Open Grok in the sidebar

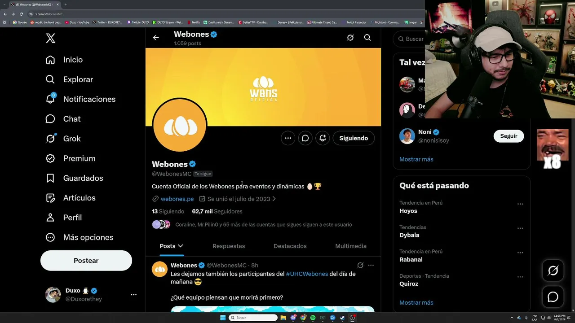pyautogui.click(x=63, y=139)
